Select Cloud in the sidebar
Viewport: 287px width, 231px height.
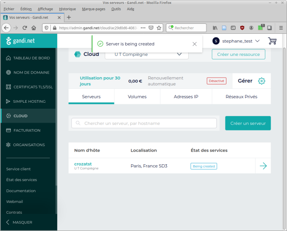point(28,116)
